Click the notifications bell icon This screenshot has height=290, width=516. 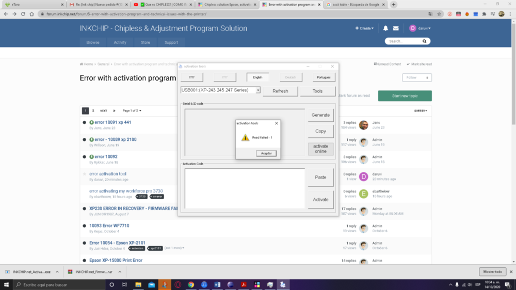click(385, 28)
